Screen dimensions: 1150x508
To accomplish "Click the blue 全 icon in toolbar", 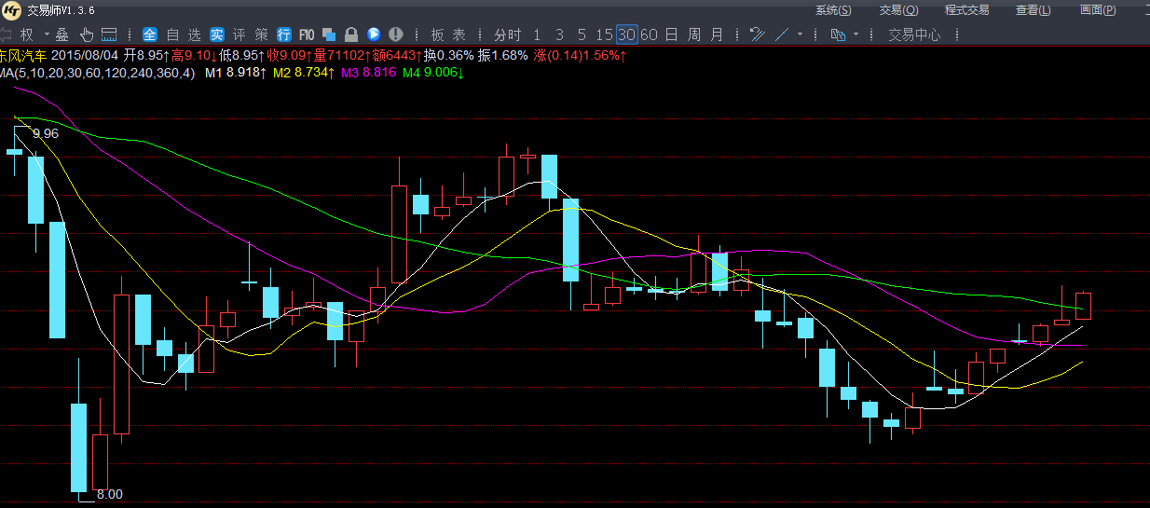I will pos(149,34).
